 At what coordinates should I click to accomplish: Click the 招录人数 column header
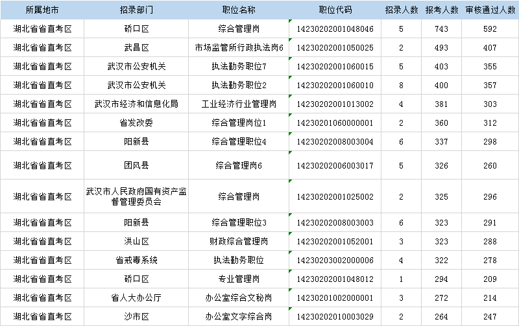[402, 10]
